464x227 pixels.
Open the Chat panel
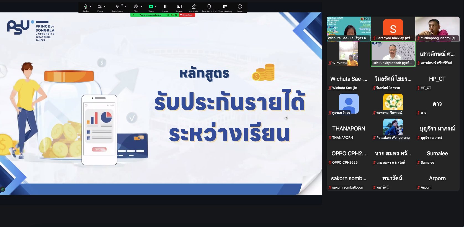pos(136,6)
